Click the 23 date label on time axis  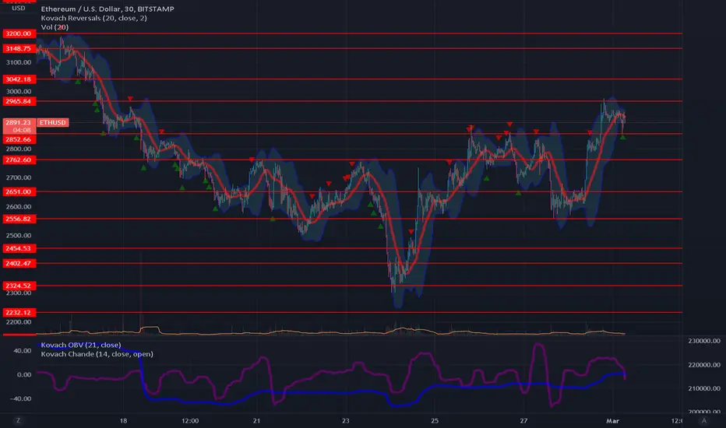345,420
